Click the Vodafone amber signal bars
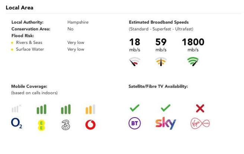244x154 pixels. (90, 109)
